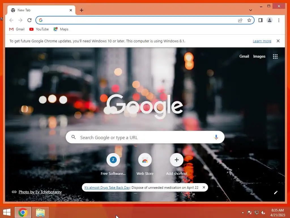The height and width of the screenshot is (218, 290).
Task: Open File Explorer from the taskbar
Action: tap(40, 212)
